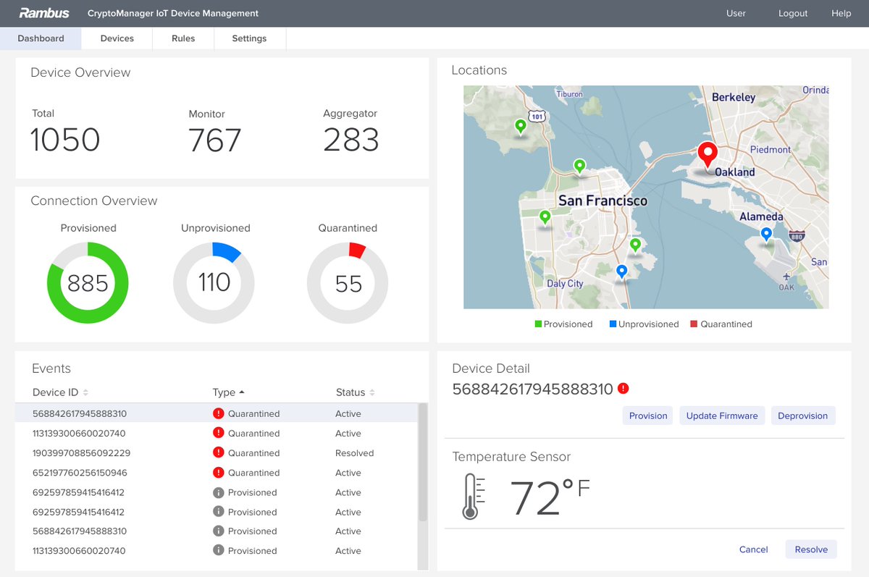
Task: Click alert icon in row 190399708856092229
Action: point(219,452)
